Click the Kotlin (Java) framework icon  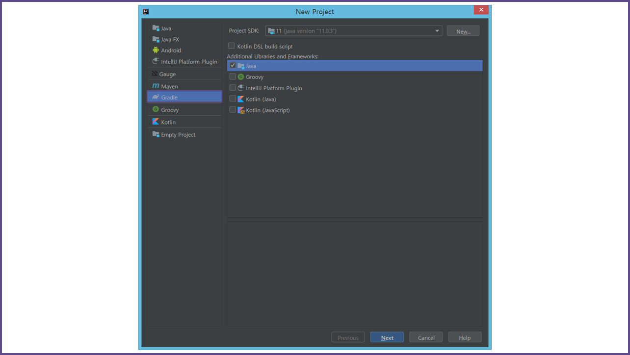point(241,99)
